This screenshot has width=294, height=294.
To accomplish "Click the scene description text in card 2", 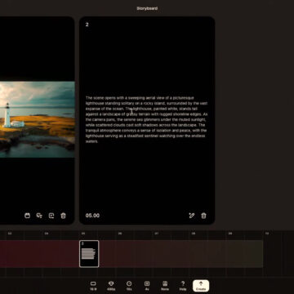I will (x=146, y=119).
